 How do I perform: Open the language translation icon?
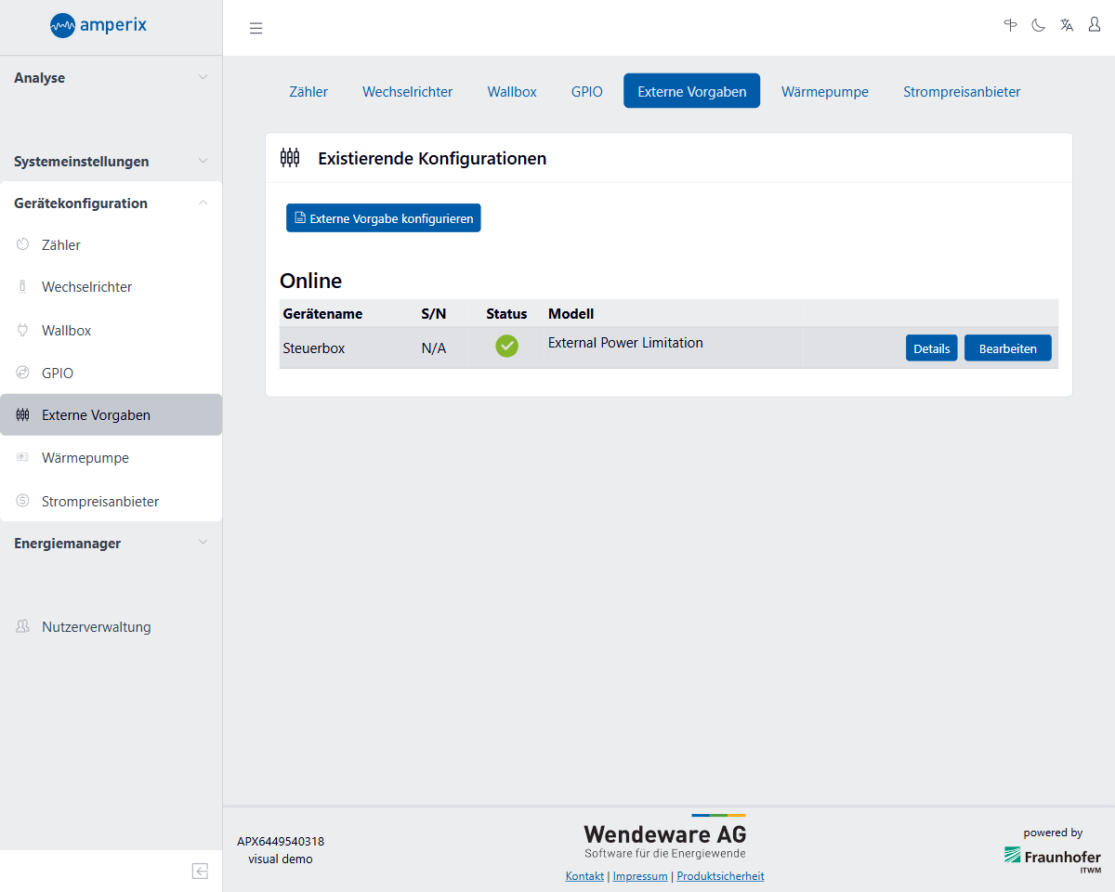1067,25
